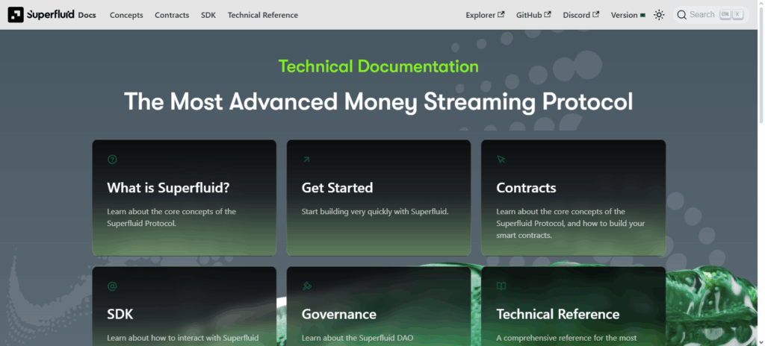The height and width of the screenshot is (346, 765).
Task: Open the Contracts card title
Action: pyautogui.click(x=526, y=188)
